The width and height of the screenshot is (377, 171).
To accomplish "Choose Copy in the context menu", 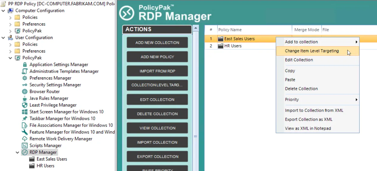I will tap(317, 71).
